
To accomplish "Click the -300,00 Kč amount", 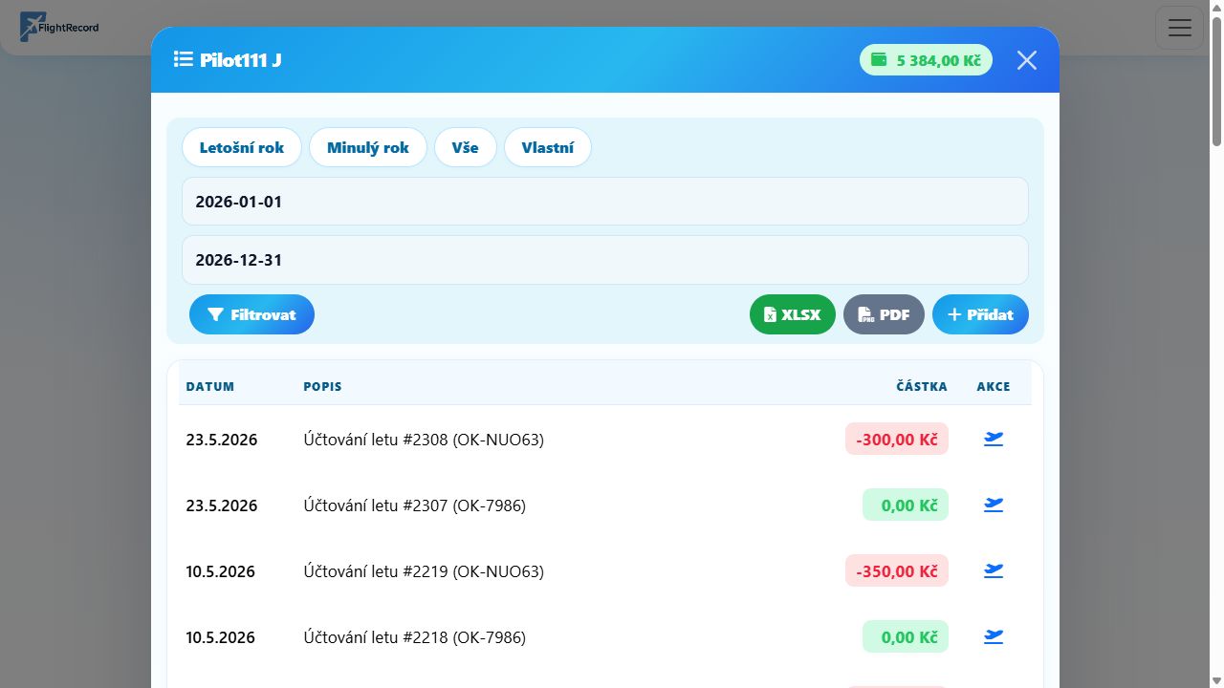I will click(897, 440).
